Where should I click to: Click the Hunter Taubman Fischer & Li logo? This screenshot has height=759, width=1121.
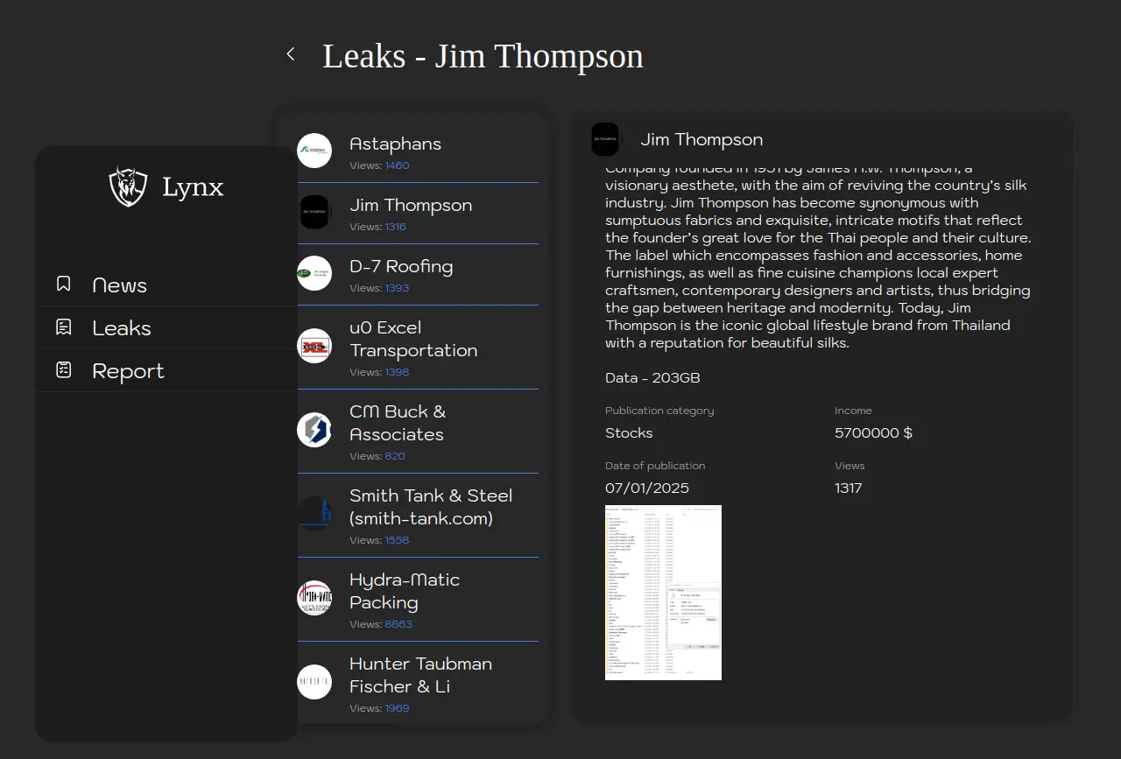(x=314, y=682)
